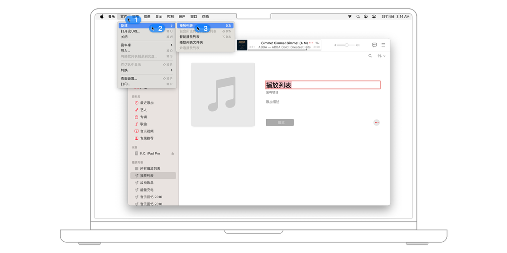
Task: Click the 音乐视频 screen icon
Action: pos(136,131)
